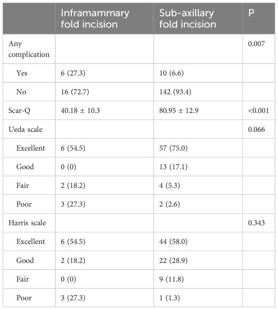Select the 0.343 P value cell
The image size is (278, 310).
pyautogui.click(x=256, y=223)
